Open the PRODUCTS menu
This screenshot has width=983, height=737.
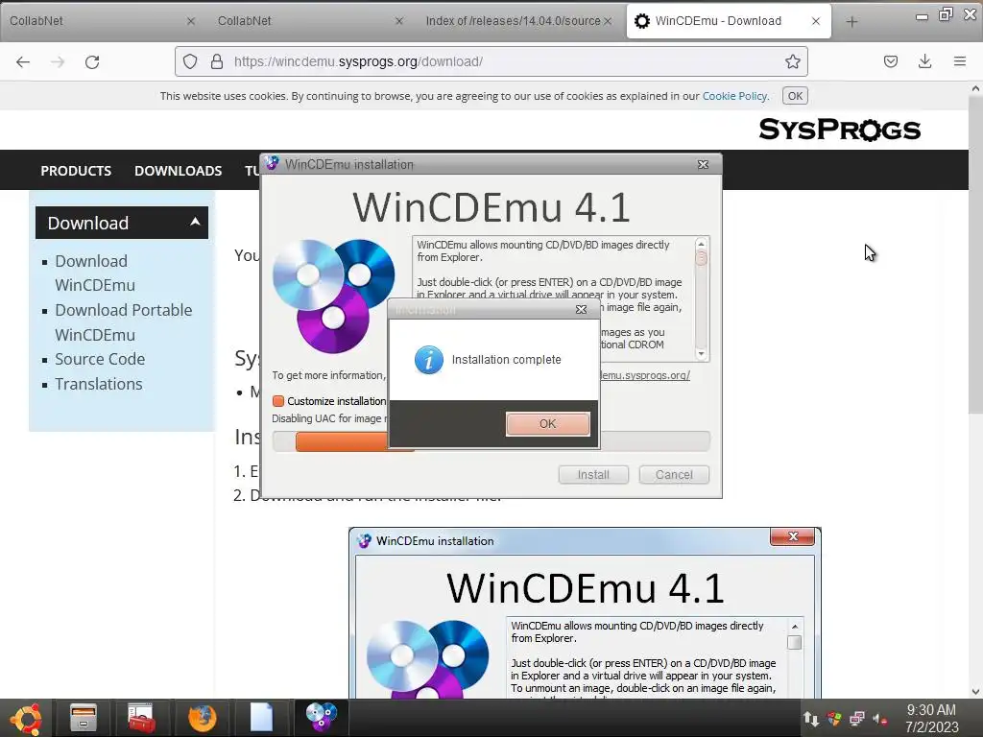pyautogui.click(x=76, y=171)
